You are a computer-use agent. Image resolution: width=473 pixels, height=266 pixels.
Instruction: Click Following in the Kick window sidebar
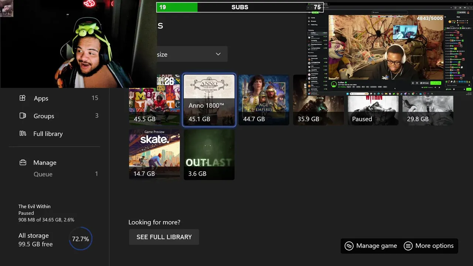click(x=314, y=25)
